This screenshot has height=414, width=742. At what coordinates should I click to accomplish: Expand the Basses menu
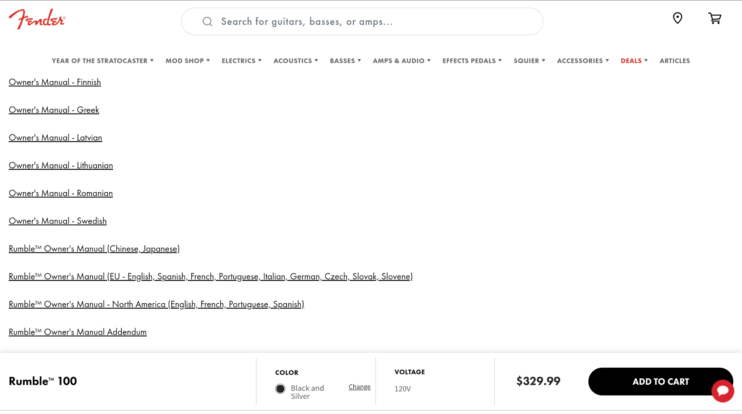[345, 61]
